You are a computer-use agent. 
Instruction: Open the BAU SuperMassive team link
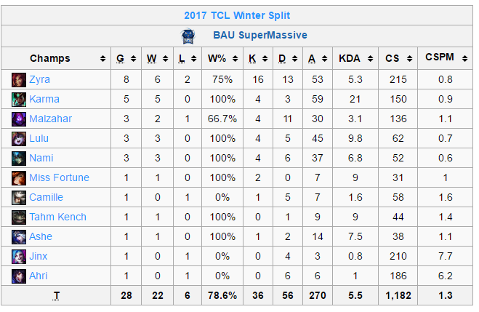tap(260, 35)
